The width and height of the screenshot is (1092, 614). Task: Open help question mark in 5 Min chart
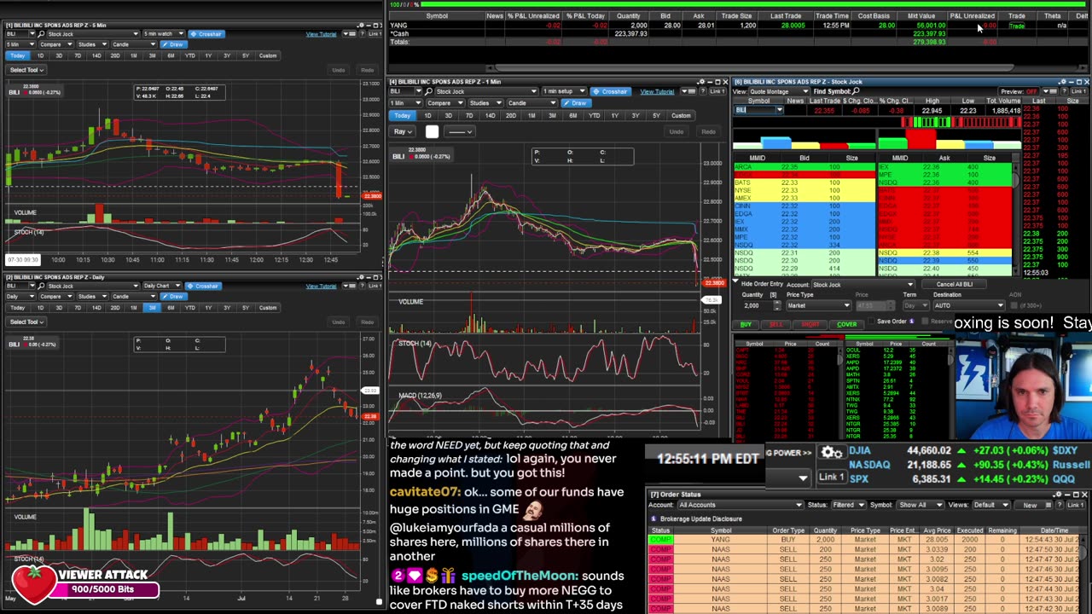point(362,34)
